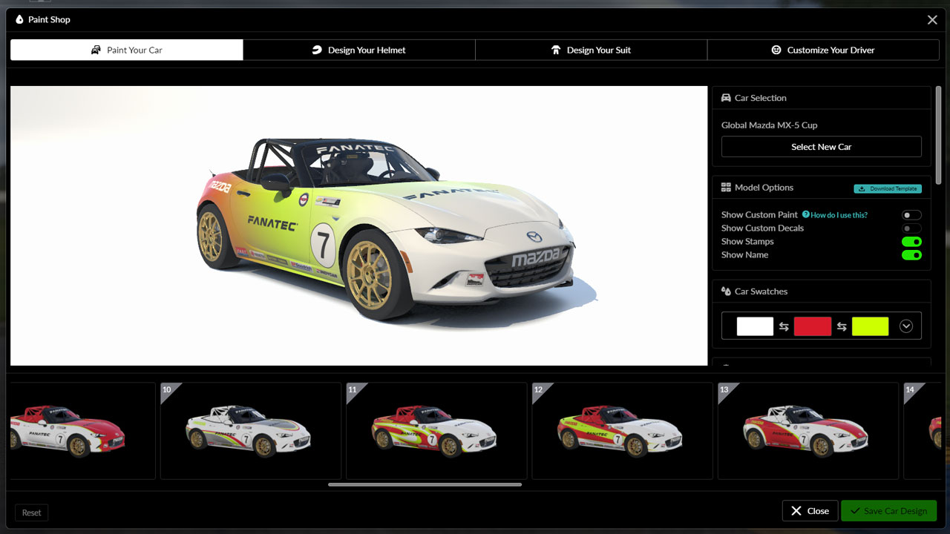Viewport: 950px width, 534px height.
Task: Open the Customize Your Driver tab
Action: pos(823,50)
